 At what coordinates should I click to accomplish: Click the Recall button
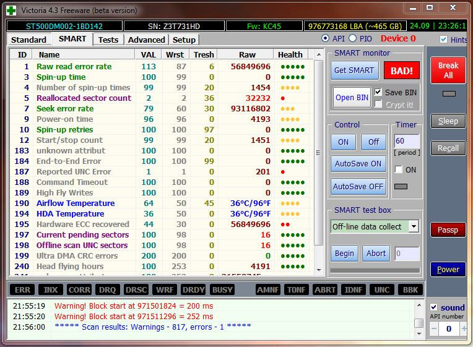point(448,148)
